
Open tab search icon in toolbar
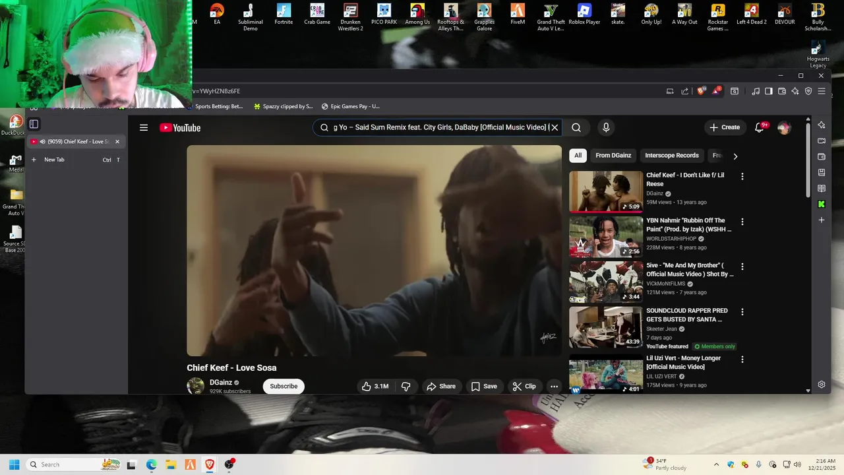click(735, 91)
